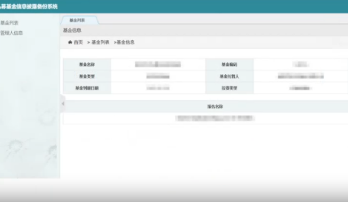Click the 基金信息 breadcrumb item
The height and width of the screenshot is (202, 348).
(x=126, y=42)
